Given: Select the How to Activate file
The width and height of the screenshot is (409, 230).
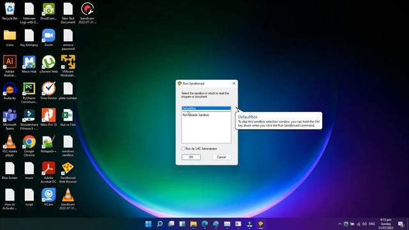Looking at the screenshot, I should click(10, 199).
